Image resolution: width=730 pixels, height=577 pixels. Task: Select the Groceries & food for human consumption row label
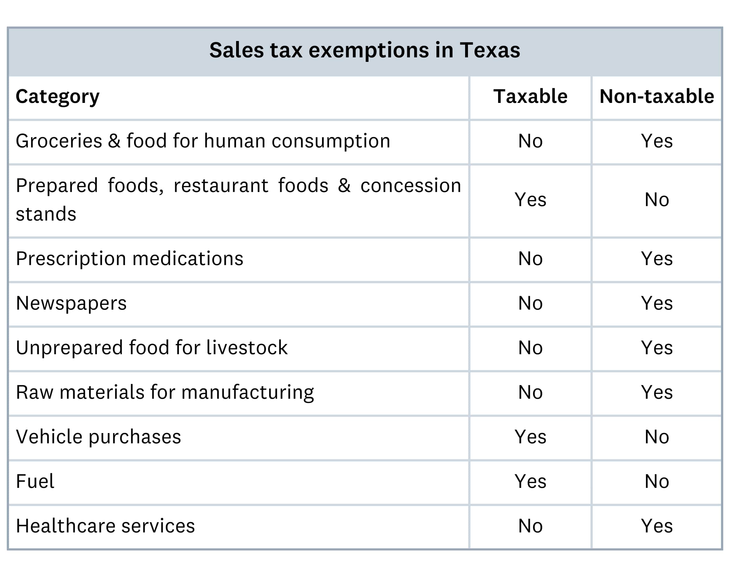(x=203, y=141)
